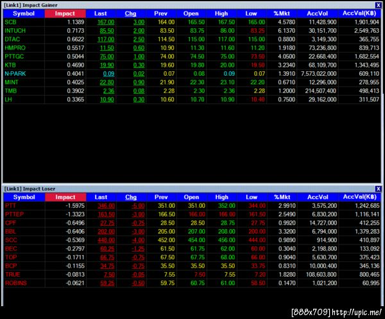This screenshot has height=319, width=385.
Task: Click INTUCH AccVal 2,549,763 cell
Action: [366, 31]
